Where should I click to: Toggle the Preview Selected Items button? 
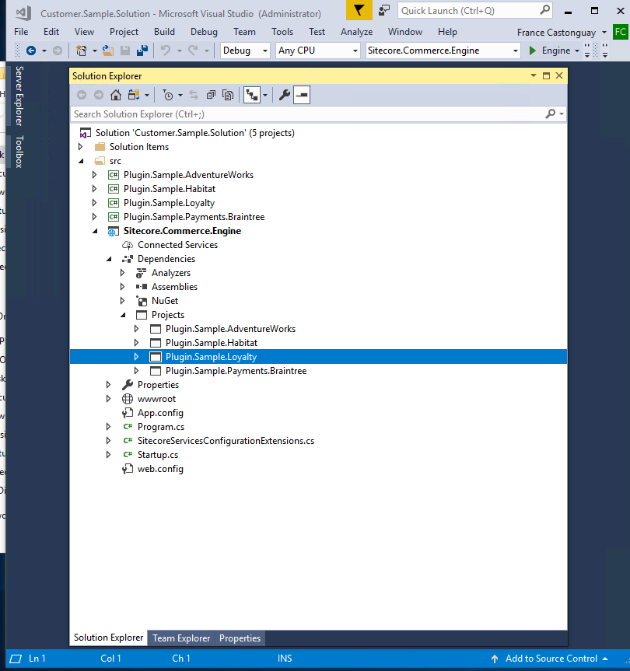[x=302, y=95]
